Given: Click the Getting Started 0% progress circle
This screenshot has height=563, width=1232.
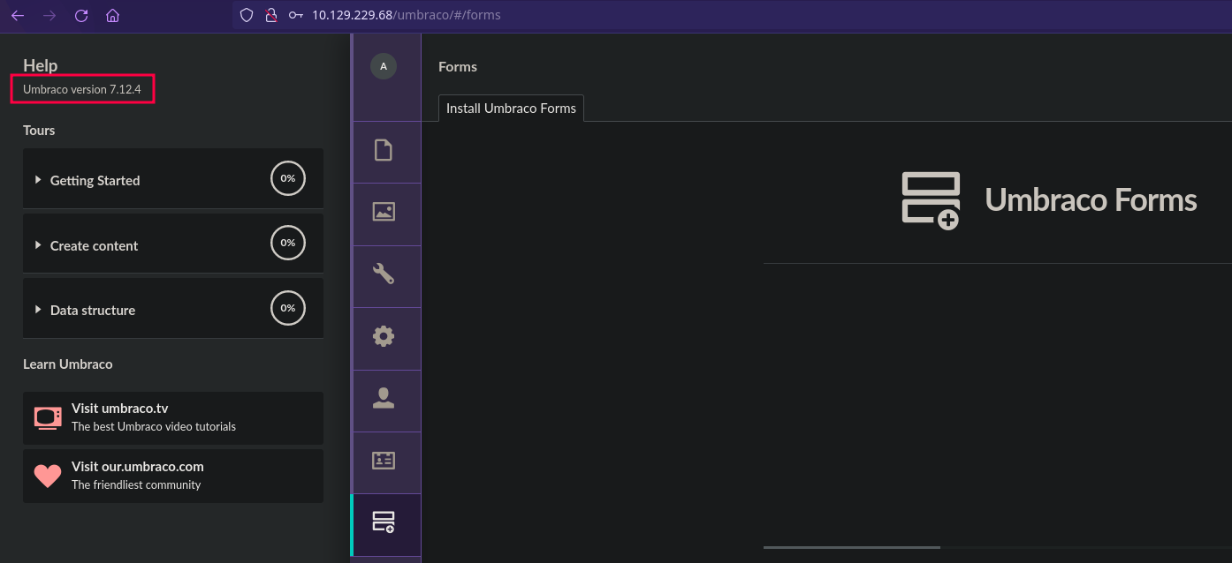Looking at the screenshot, I should coord(288,178).
